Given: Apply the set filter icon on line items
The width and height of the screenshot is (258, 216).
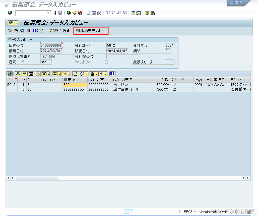Looking at the screenshot, I should (x=44, y=74).
